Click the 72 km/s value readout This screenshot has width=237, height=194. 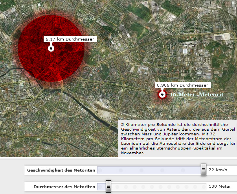pos(218,170)
